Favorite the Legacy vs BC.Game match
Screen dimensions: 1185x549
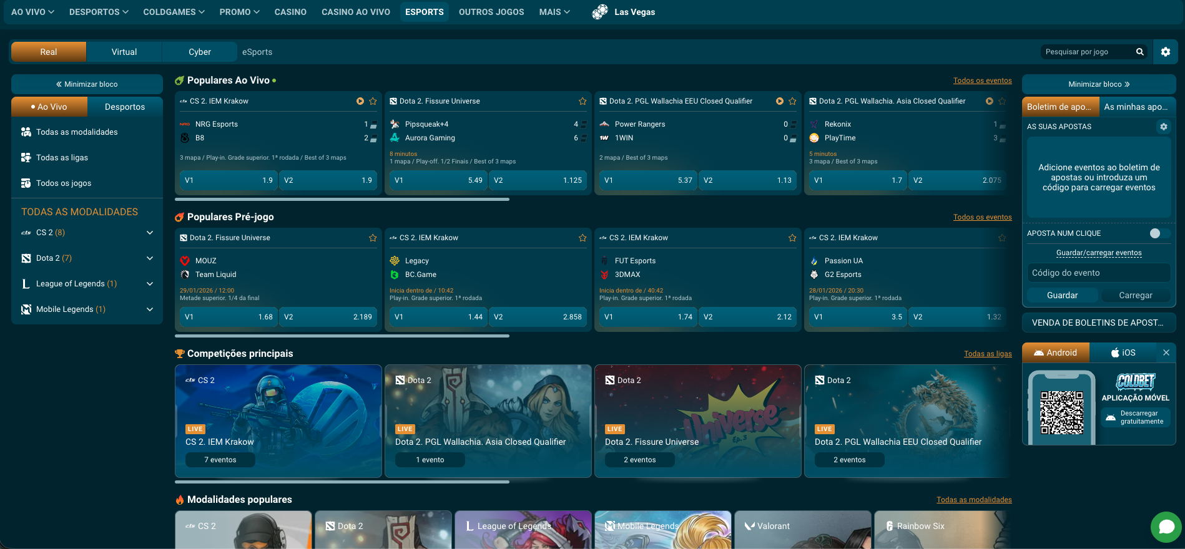click(583, 238)
